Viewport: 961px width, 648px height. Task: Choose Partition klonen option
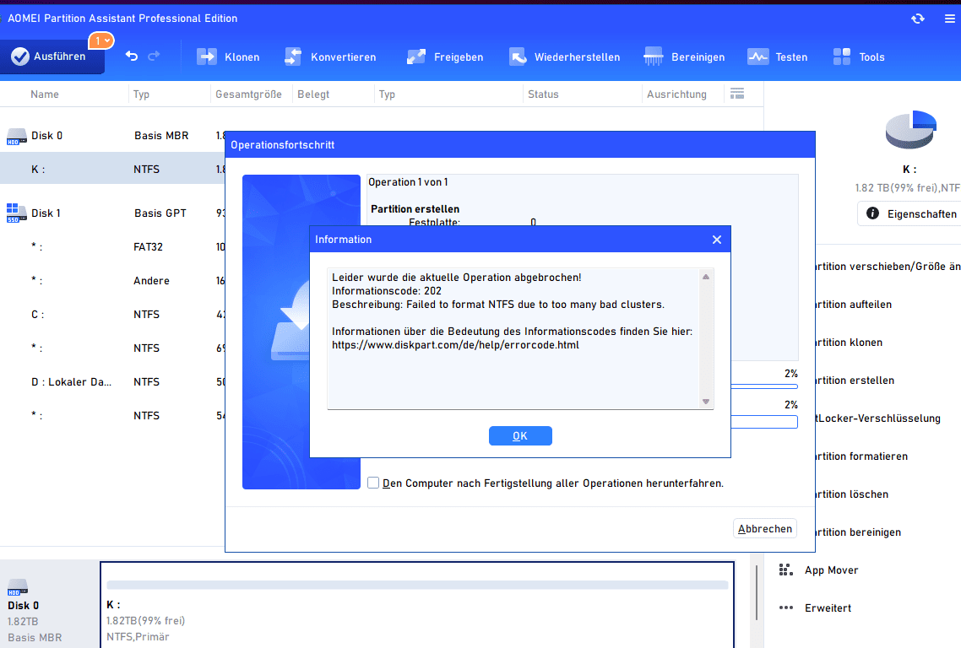tap(850, 343)
